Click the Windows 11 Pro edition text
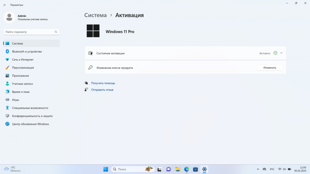Viewport: 310px width, 174px height. (120, 32)
